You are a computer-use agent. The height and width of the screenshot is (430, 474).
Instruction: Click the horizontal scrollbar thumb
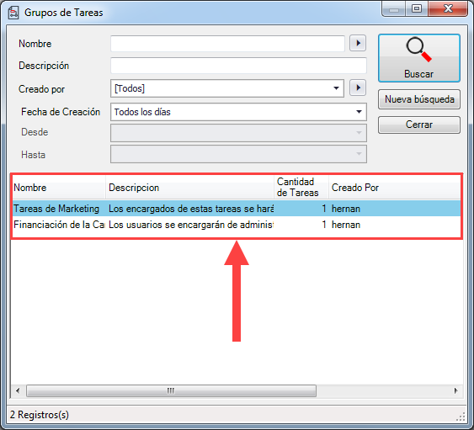tap(171, 390)
